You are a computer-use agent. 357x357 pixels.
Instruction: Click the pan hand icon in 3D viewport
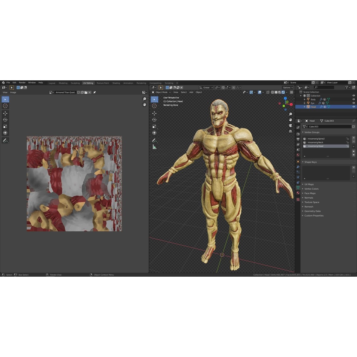pyautogui.click(x=290, y=120)
